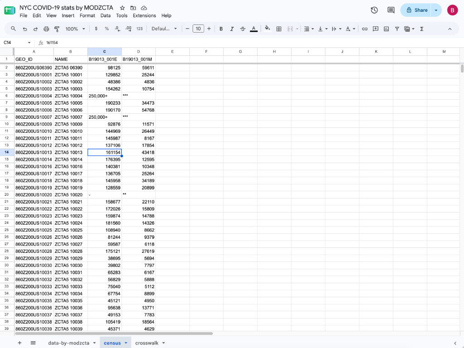This screenshot has width=464, height=348.
Task: Increase the font size
Action: point(209,29)
